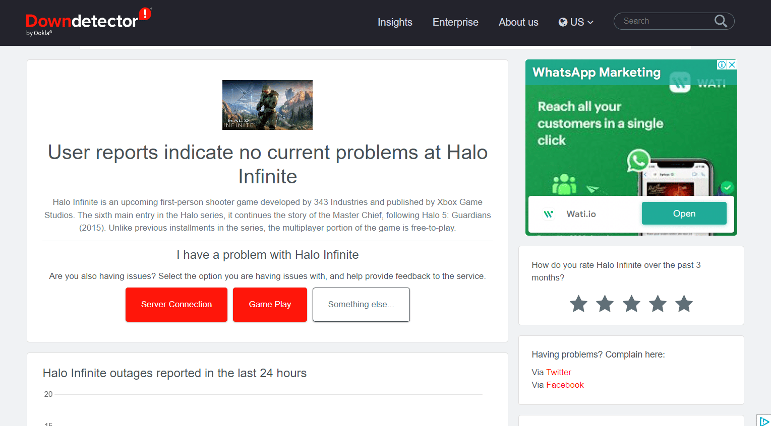The image size is (771, 426).
Task: Rate Halo Infinite three stars
Action: click(x=631, y=304)
